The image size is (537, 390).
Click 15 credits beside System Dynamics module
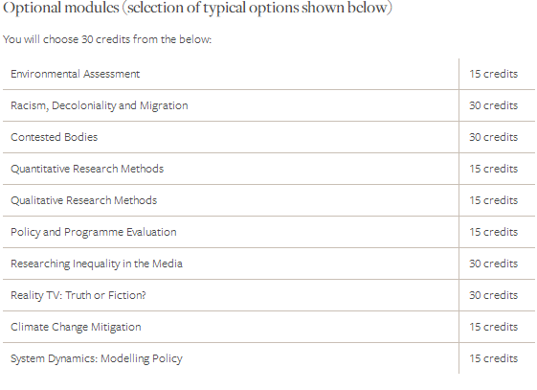click(x=494, y=358)
